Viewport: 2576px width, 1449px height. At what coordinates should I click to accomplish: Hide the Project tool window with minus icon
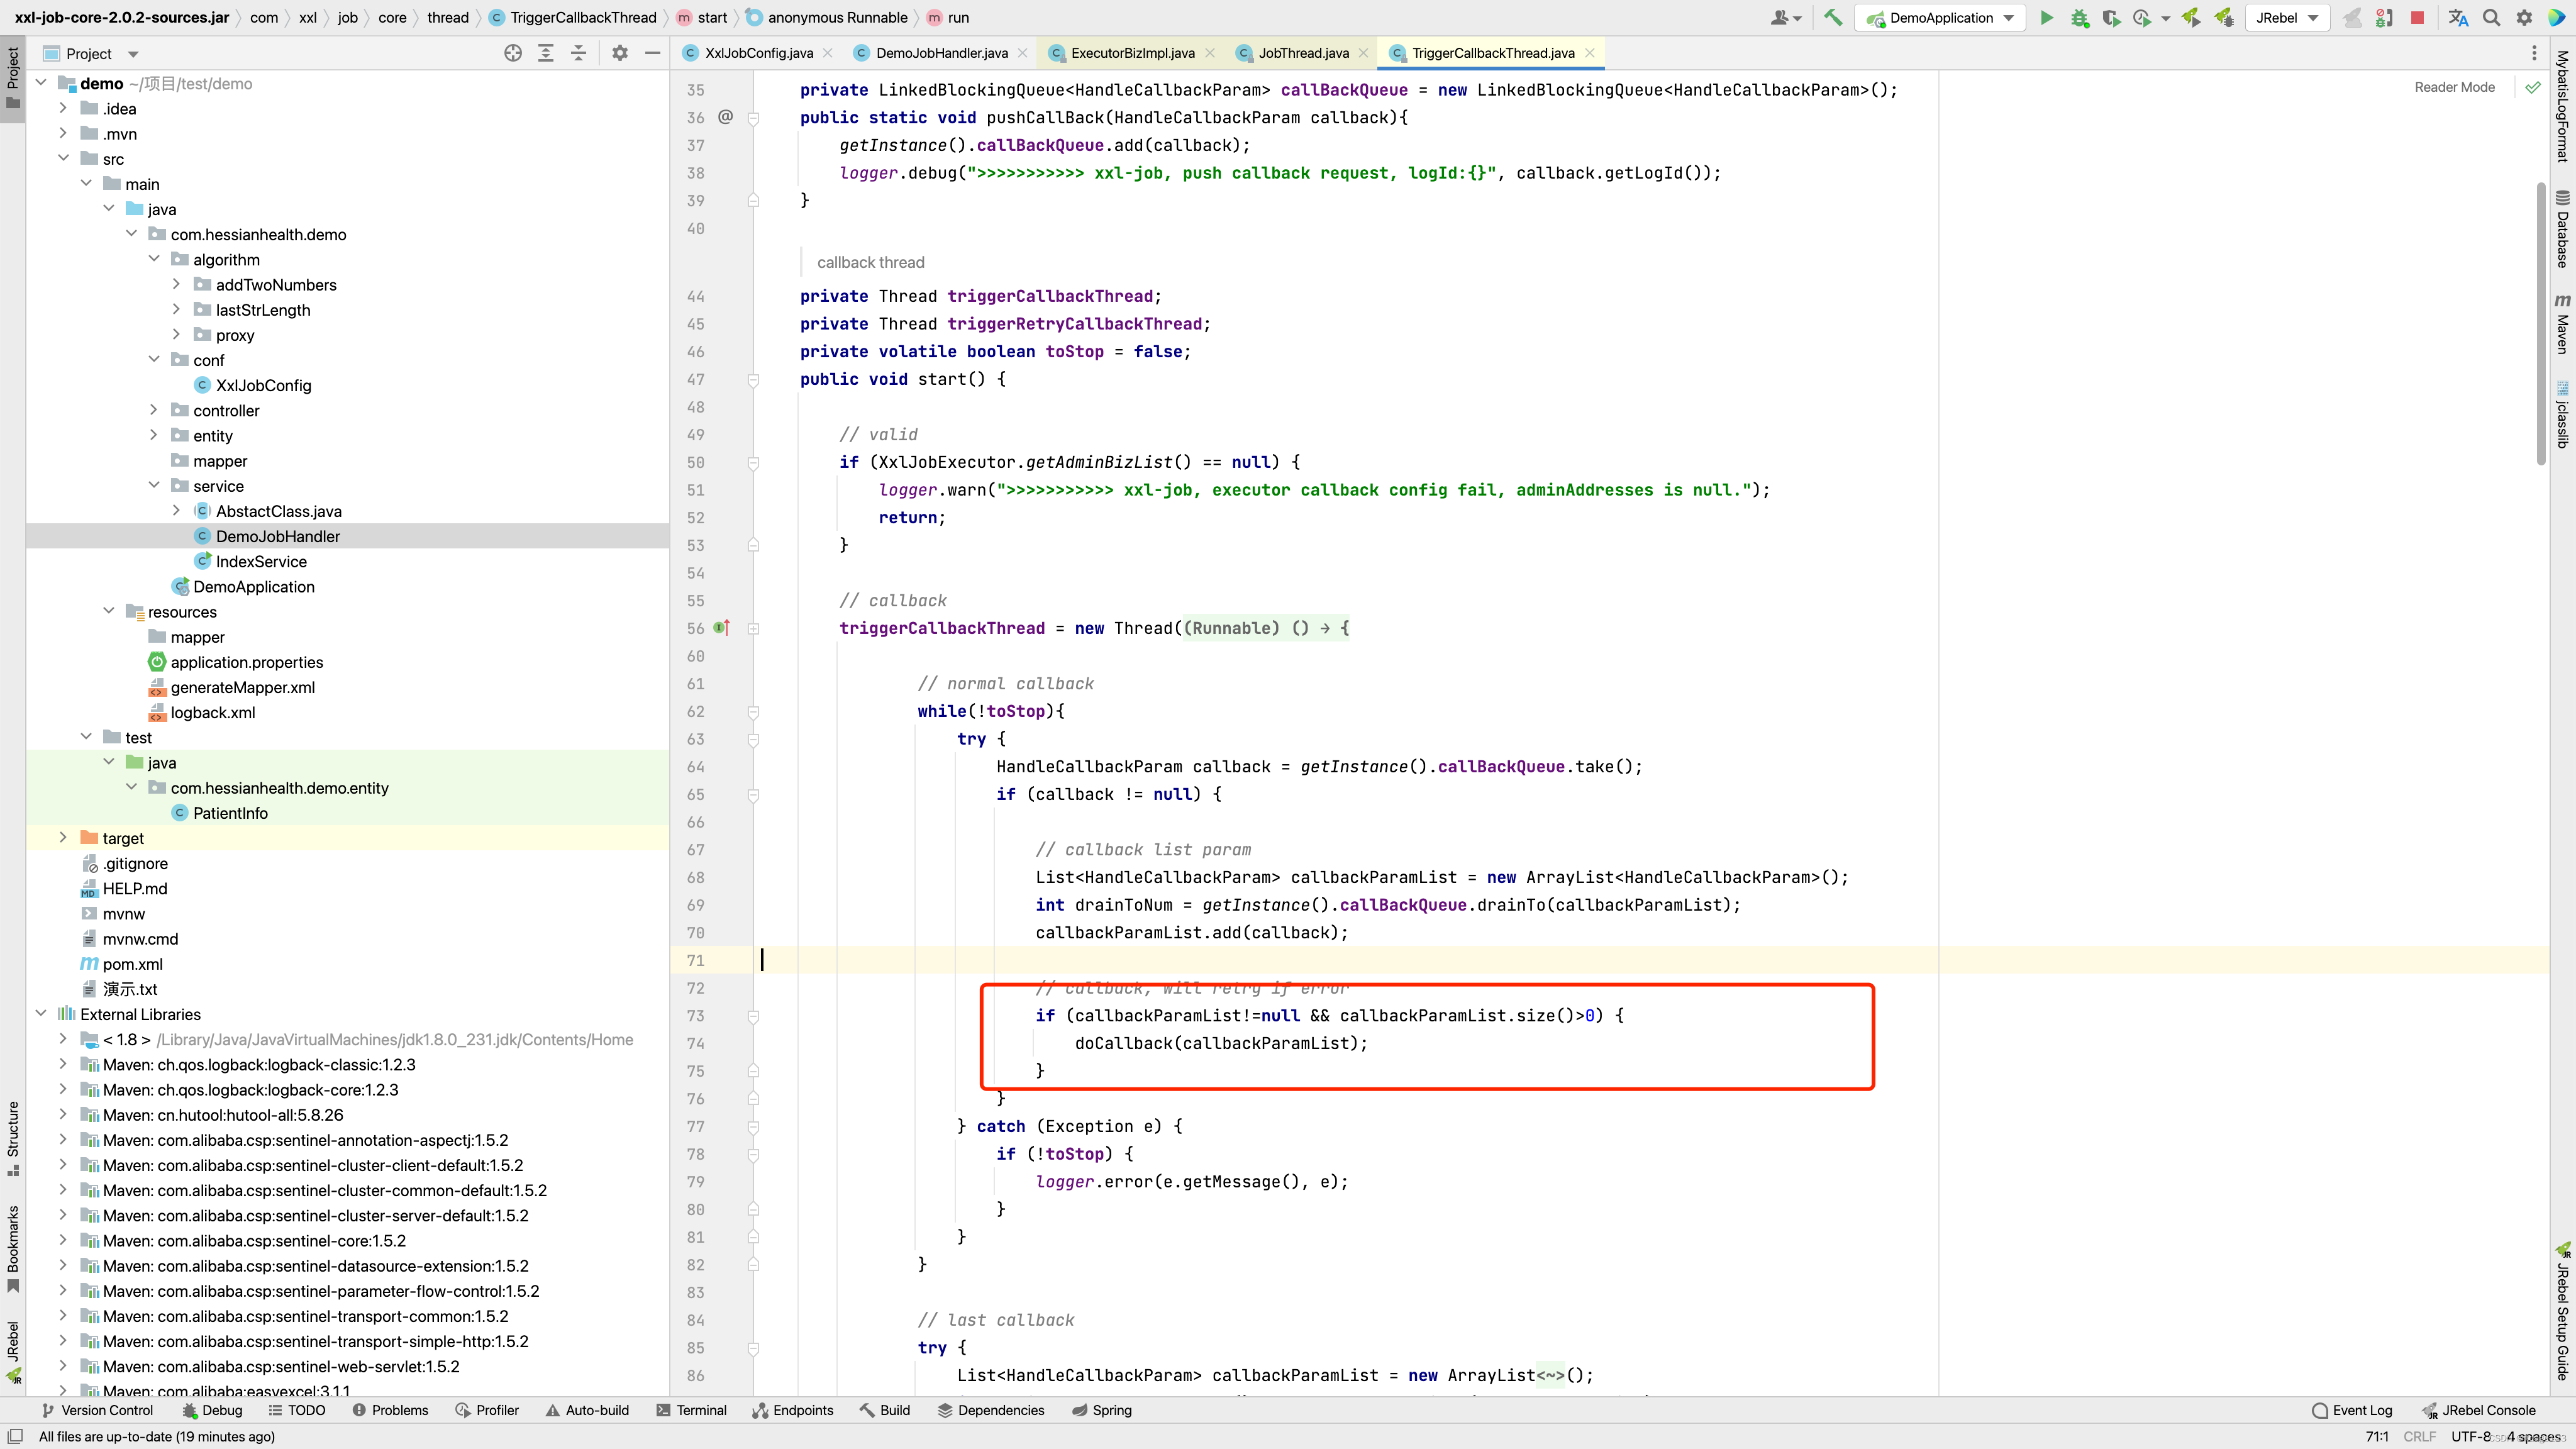653,53
